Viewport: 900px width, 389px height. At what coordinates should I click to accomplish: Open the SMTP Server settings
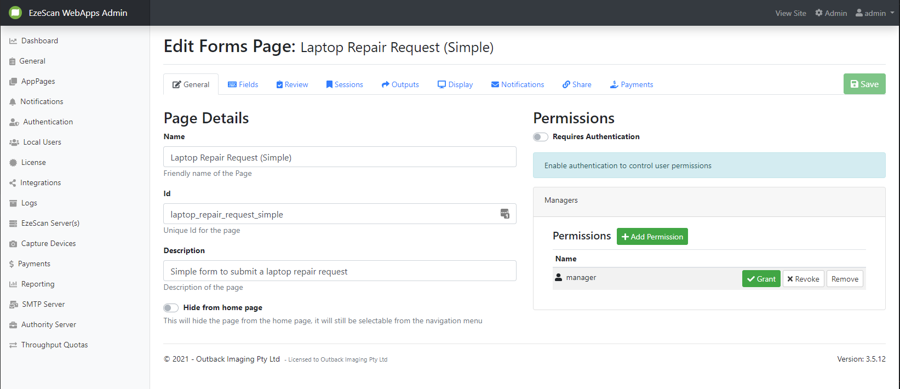(43, 304)
